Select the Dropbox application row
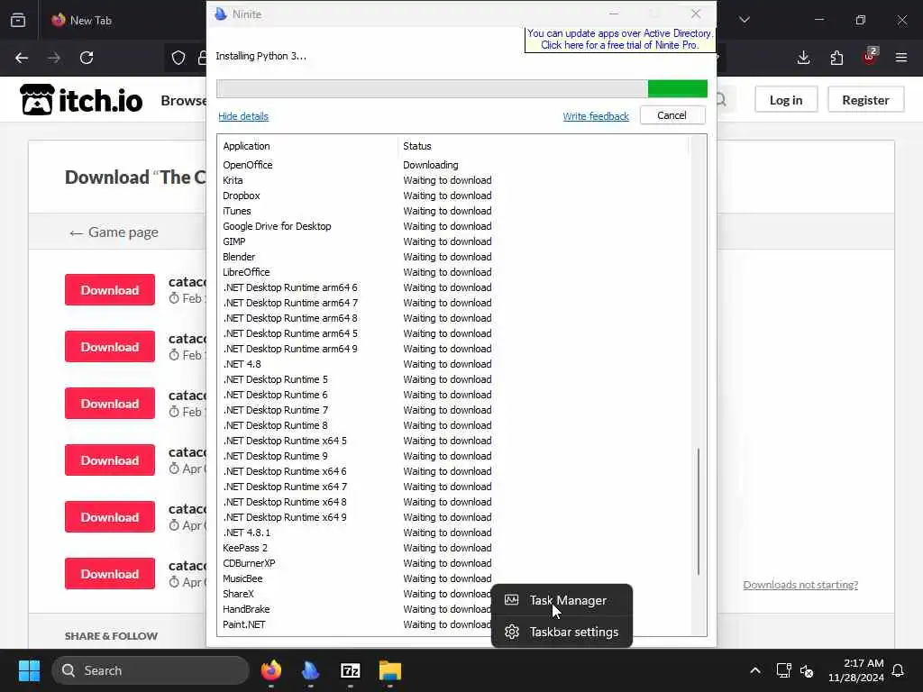The image size is (923, 692). tap(453, 196)
